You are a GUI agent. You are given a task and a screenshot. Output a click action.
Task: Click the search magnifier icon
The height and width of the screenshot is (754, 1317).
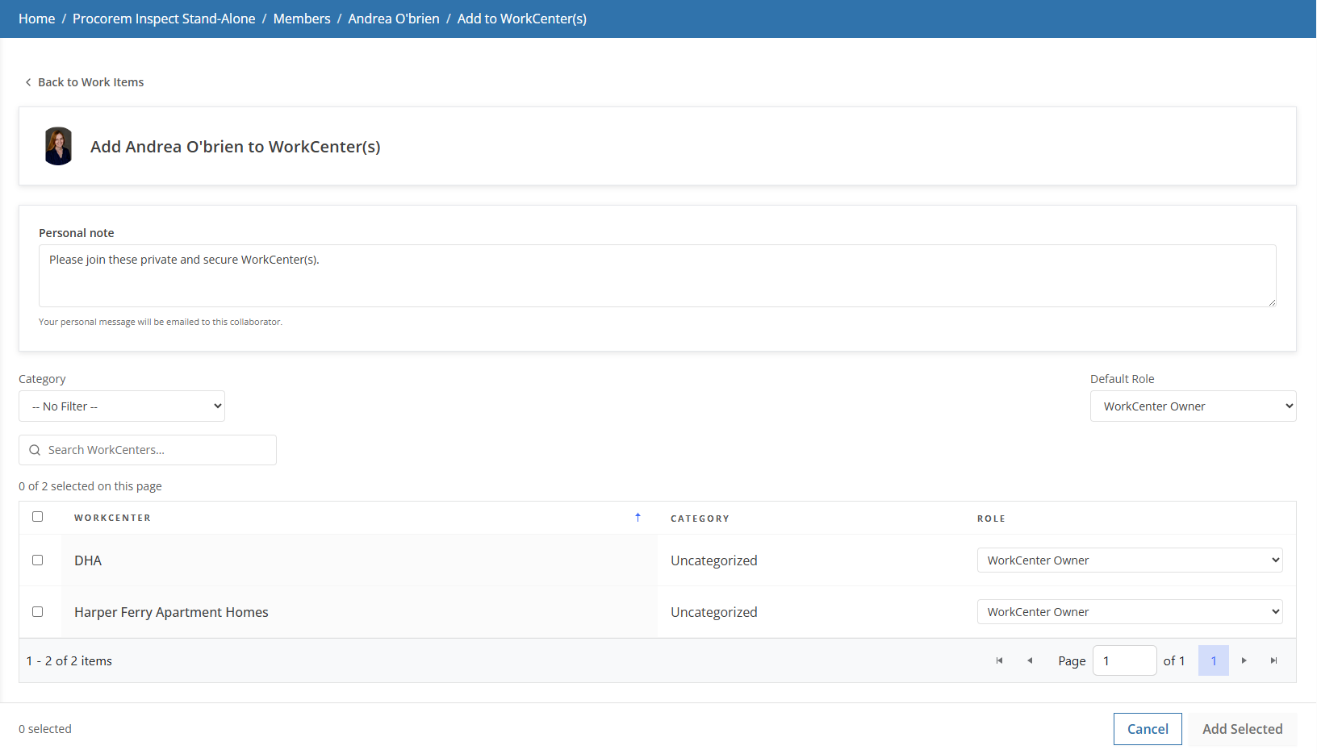[35, 450]
